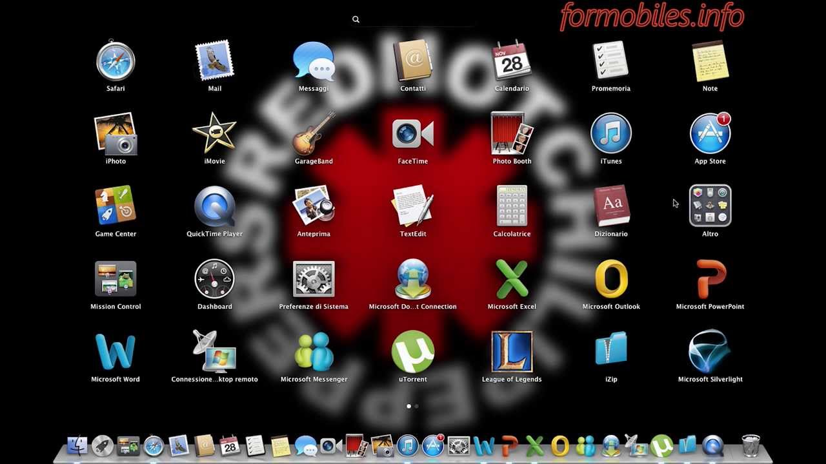826x464 pixels.
Task: Launch Microsoft Word in Launchpad grid
Action: [x=116, y=352]
